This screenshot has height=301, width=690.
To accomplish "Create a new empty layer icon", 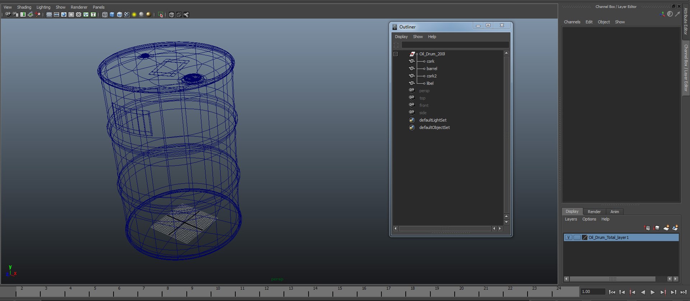I will coord(666,228).
